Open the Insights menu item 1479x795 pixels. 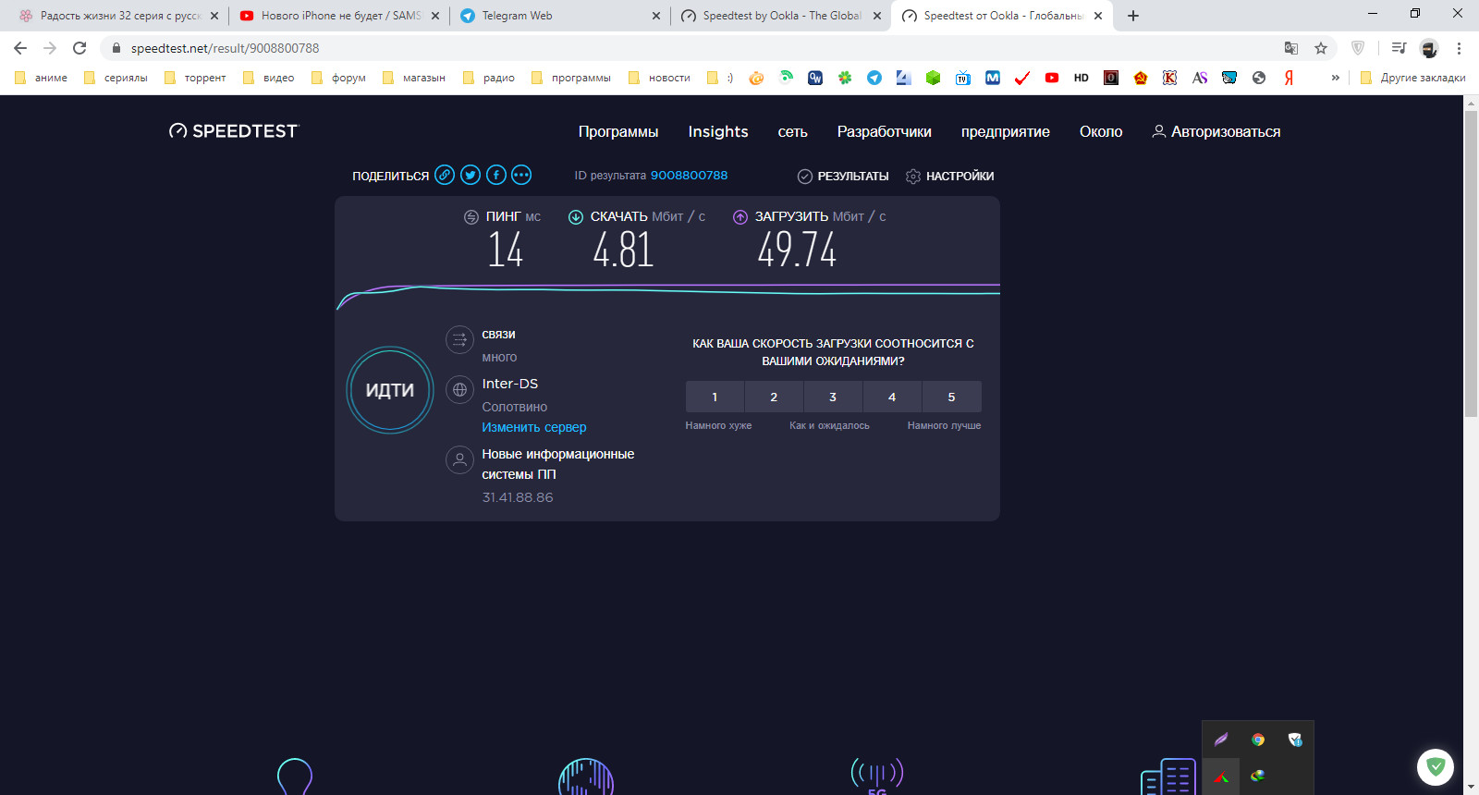tap(718, 132)
